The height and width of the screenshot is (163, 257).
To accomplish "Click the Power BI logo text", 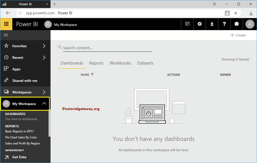I will point(27,24).
